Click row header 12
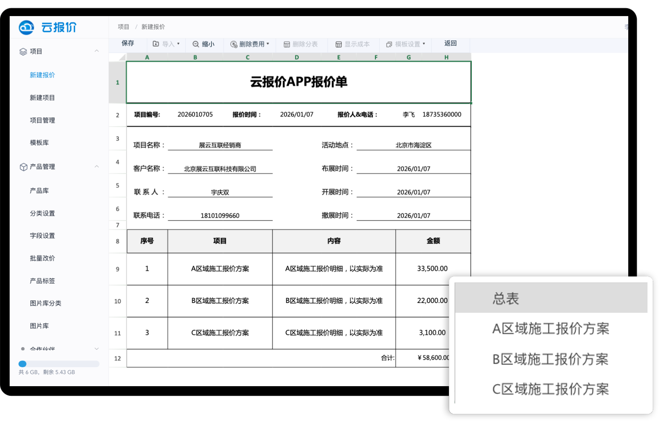666x434 pixels. point(117,358)
